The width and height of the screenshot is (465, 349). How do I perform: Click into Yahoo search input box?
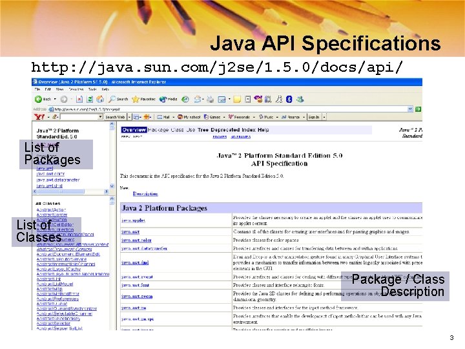(x=79, y=117)
